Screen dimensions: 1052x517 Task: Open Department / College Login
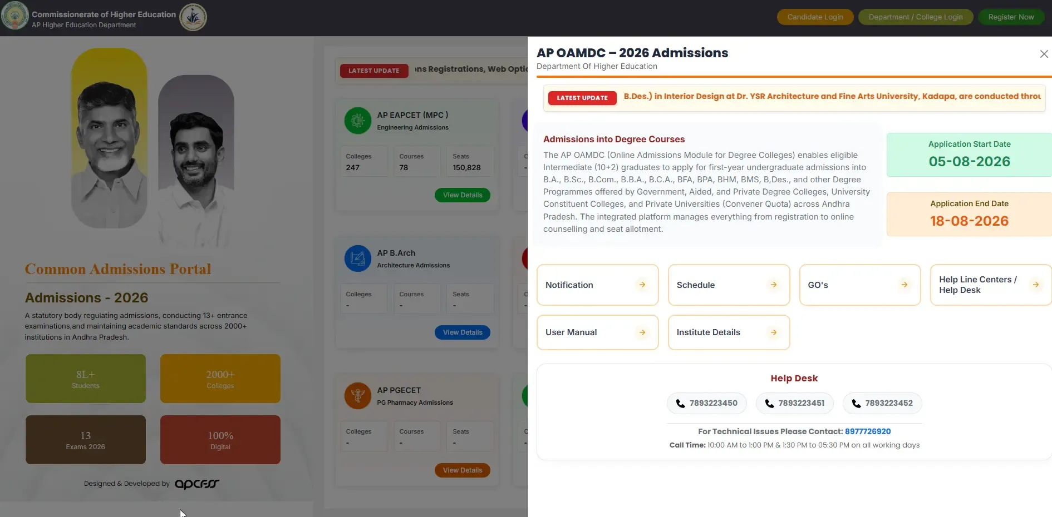916,17
